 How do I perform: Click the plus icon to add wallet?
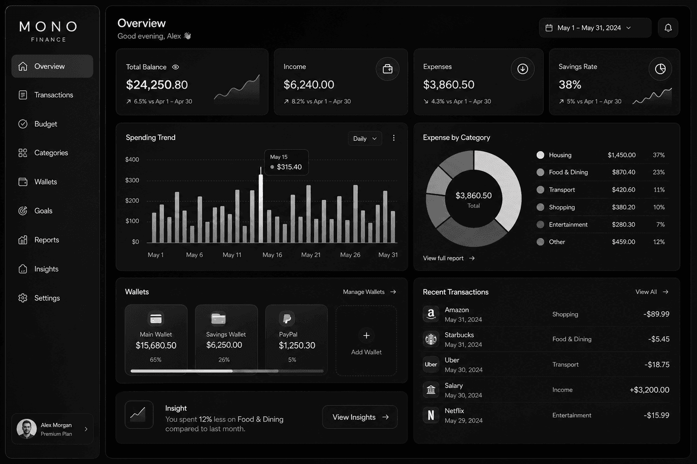pos(366,336)
